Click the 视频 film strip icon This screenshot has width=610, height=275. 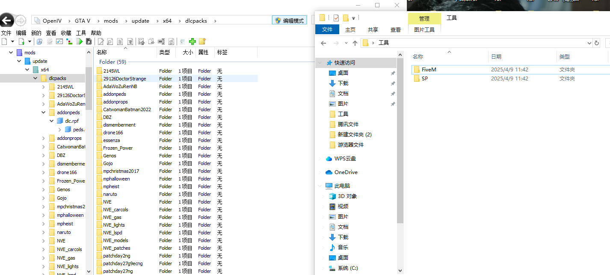[332, 207]
